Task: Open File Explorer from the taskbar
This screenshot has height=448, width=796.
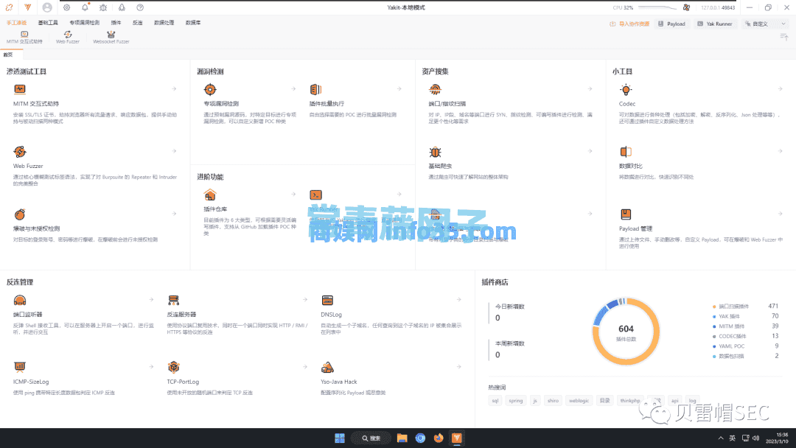Action: coord(402,438)
